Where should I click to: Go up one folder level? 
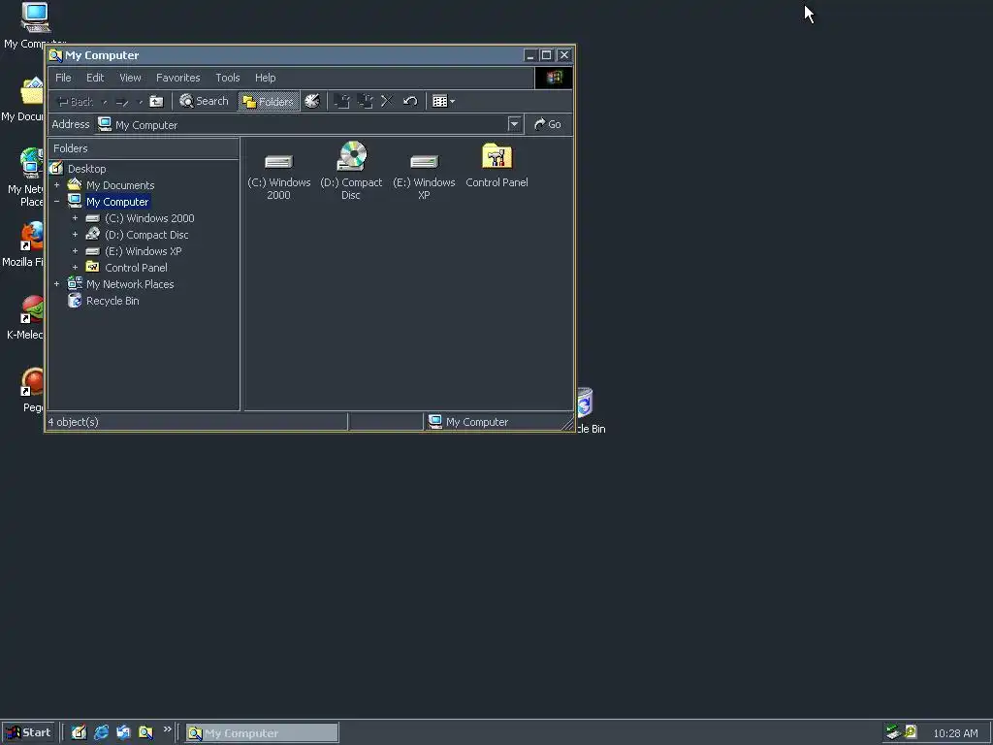[x=156, y=101]
